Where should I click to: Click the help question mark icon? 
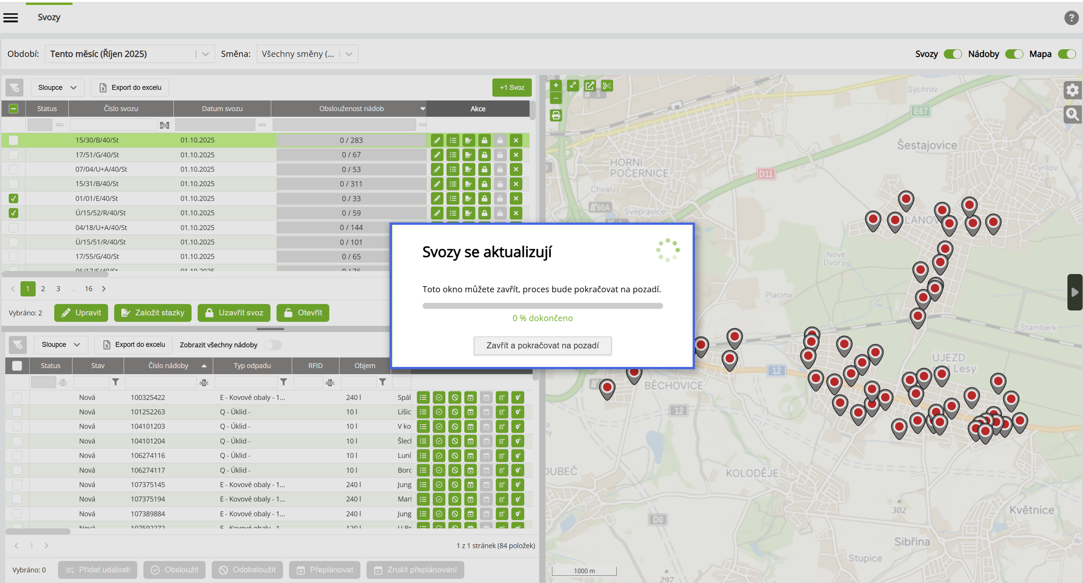pos(1071,17)
